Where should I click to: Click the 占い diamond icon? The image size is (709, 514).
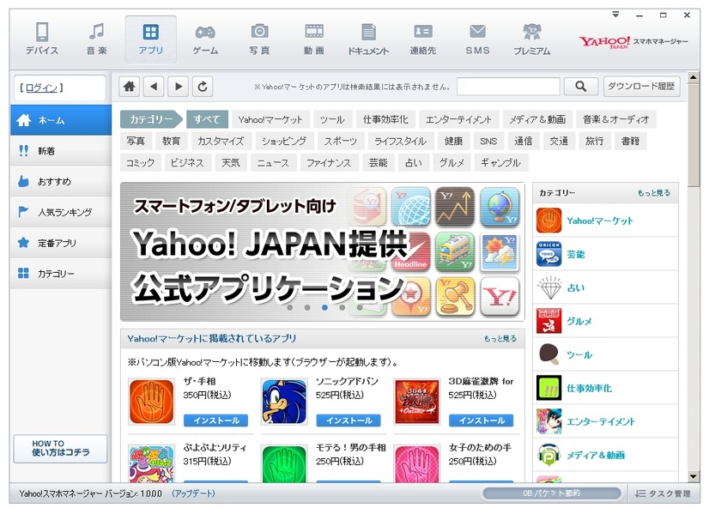(549, 287)
